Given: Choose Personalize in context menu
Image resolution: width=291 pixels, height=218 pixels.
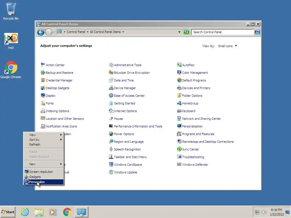Looking at the screenshot, I should point(43,182).
